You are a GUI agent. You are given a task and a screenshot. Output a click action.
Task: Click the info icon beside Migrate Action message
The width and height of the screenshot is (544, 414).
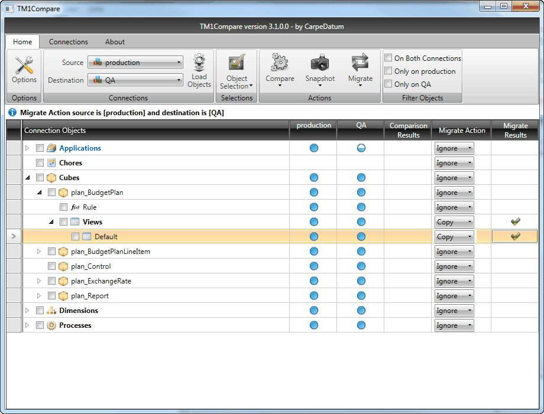coord(12,112)
